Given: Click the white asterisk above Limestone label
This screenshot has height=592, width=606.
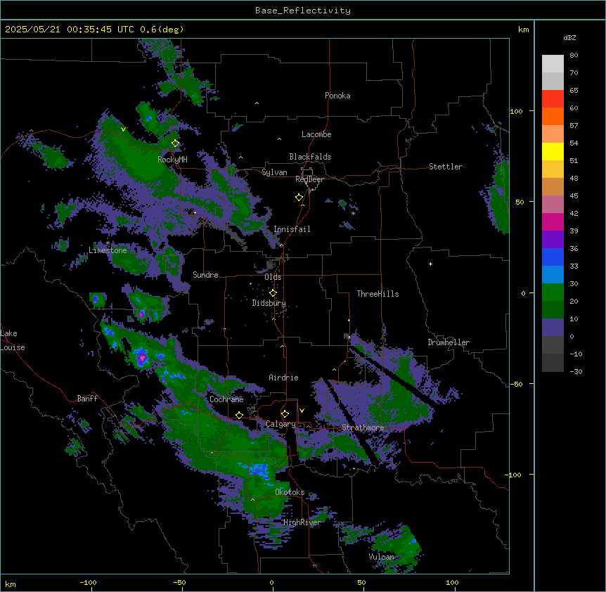Looking at the screenshot, I should coord(108,243).
